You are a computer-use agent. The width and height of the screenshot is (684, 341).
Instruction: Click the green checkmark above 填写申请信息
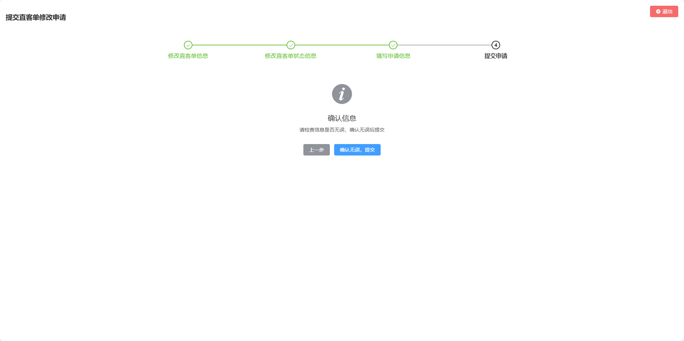[x=393, y=45]
